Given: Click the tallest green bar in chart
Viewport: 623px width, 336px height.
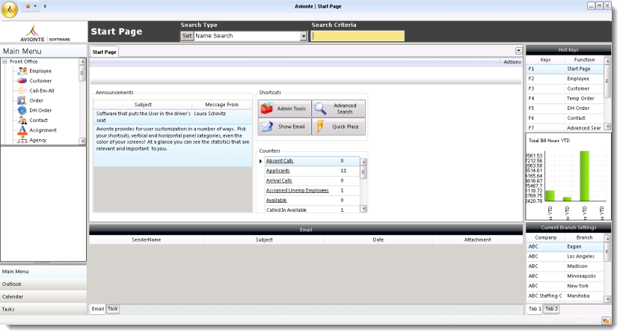Looking at the screenshot, I should tap(584, 176).
